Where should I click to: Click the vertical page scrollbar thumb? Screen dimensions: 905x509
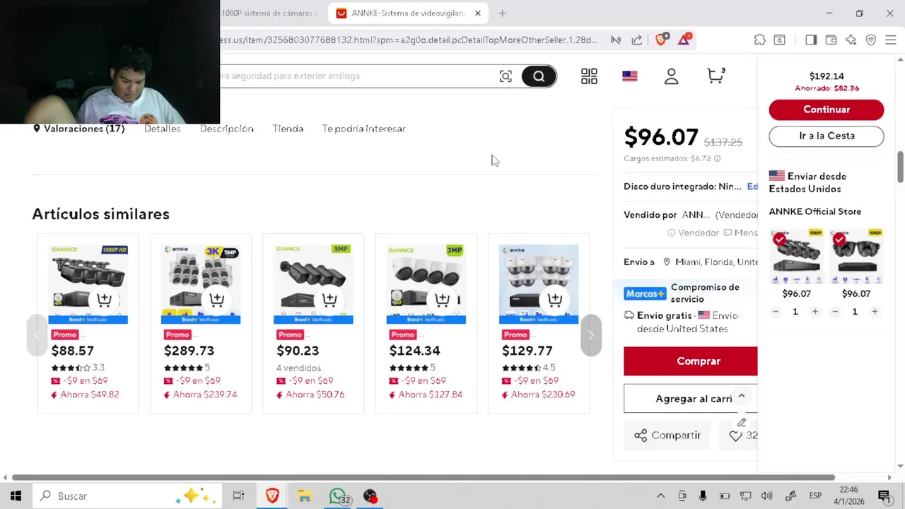click(x=900, y=166)
